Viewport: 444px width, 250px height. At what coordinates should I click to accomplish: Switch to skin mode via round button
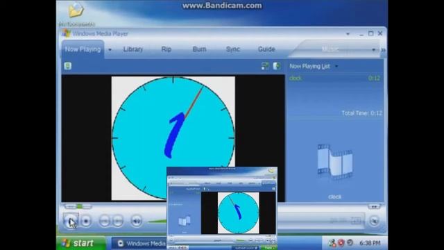[375, 221]
